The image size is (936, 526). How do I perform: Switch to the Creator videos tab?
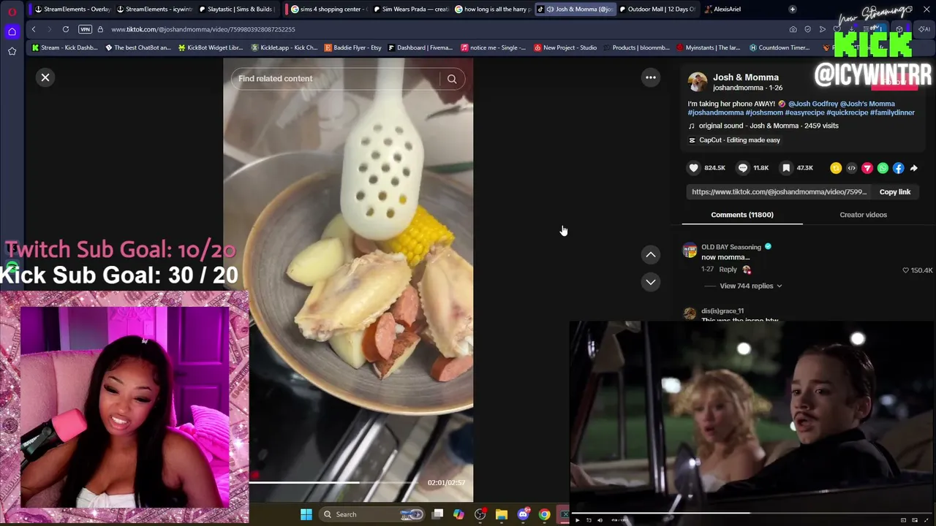click(x=863, y=215)
